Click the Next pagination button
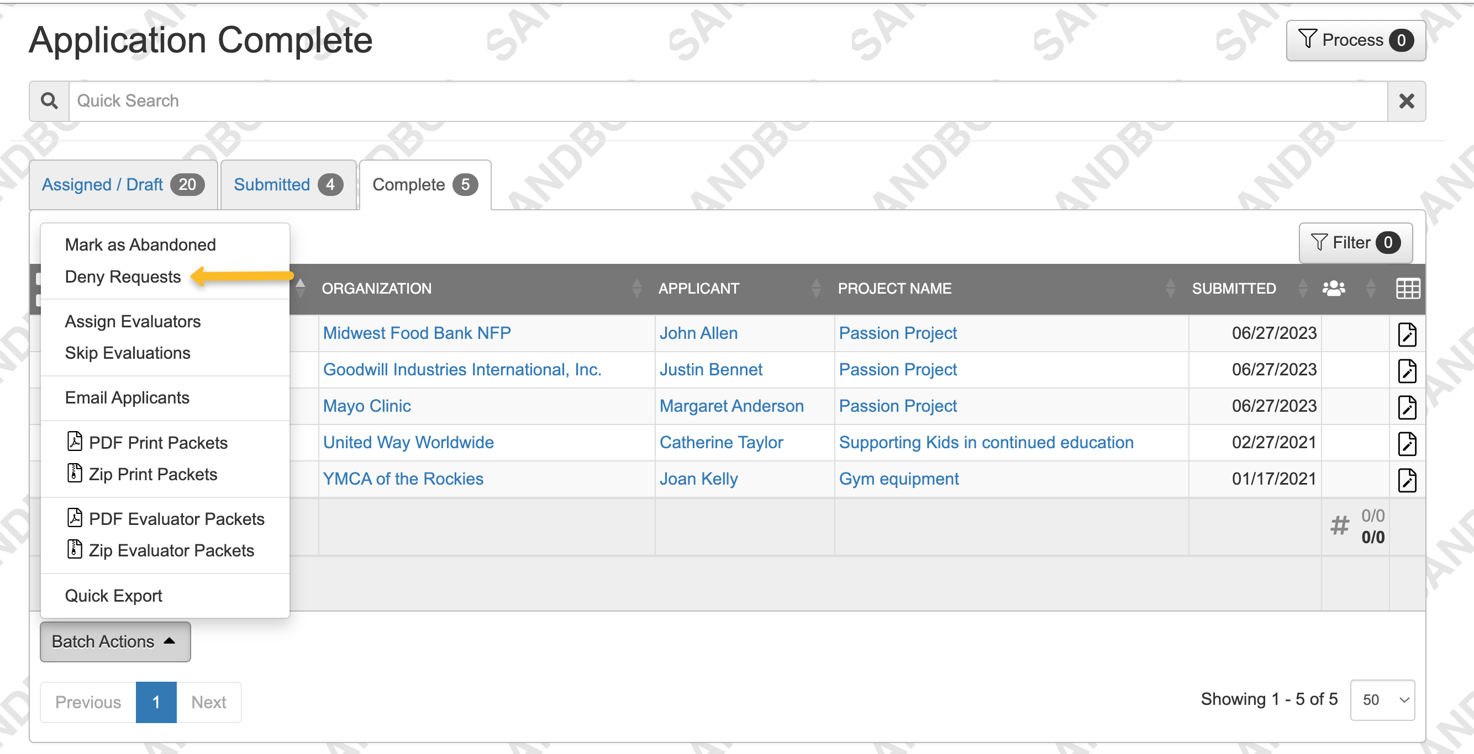 [x=208, y=702]
